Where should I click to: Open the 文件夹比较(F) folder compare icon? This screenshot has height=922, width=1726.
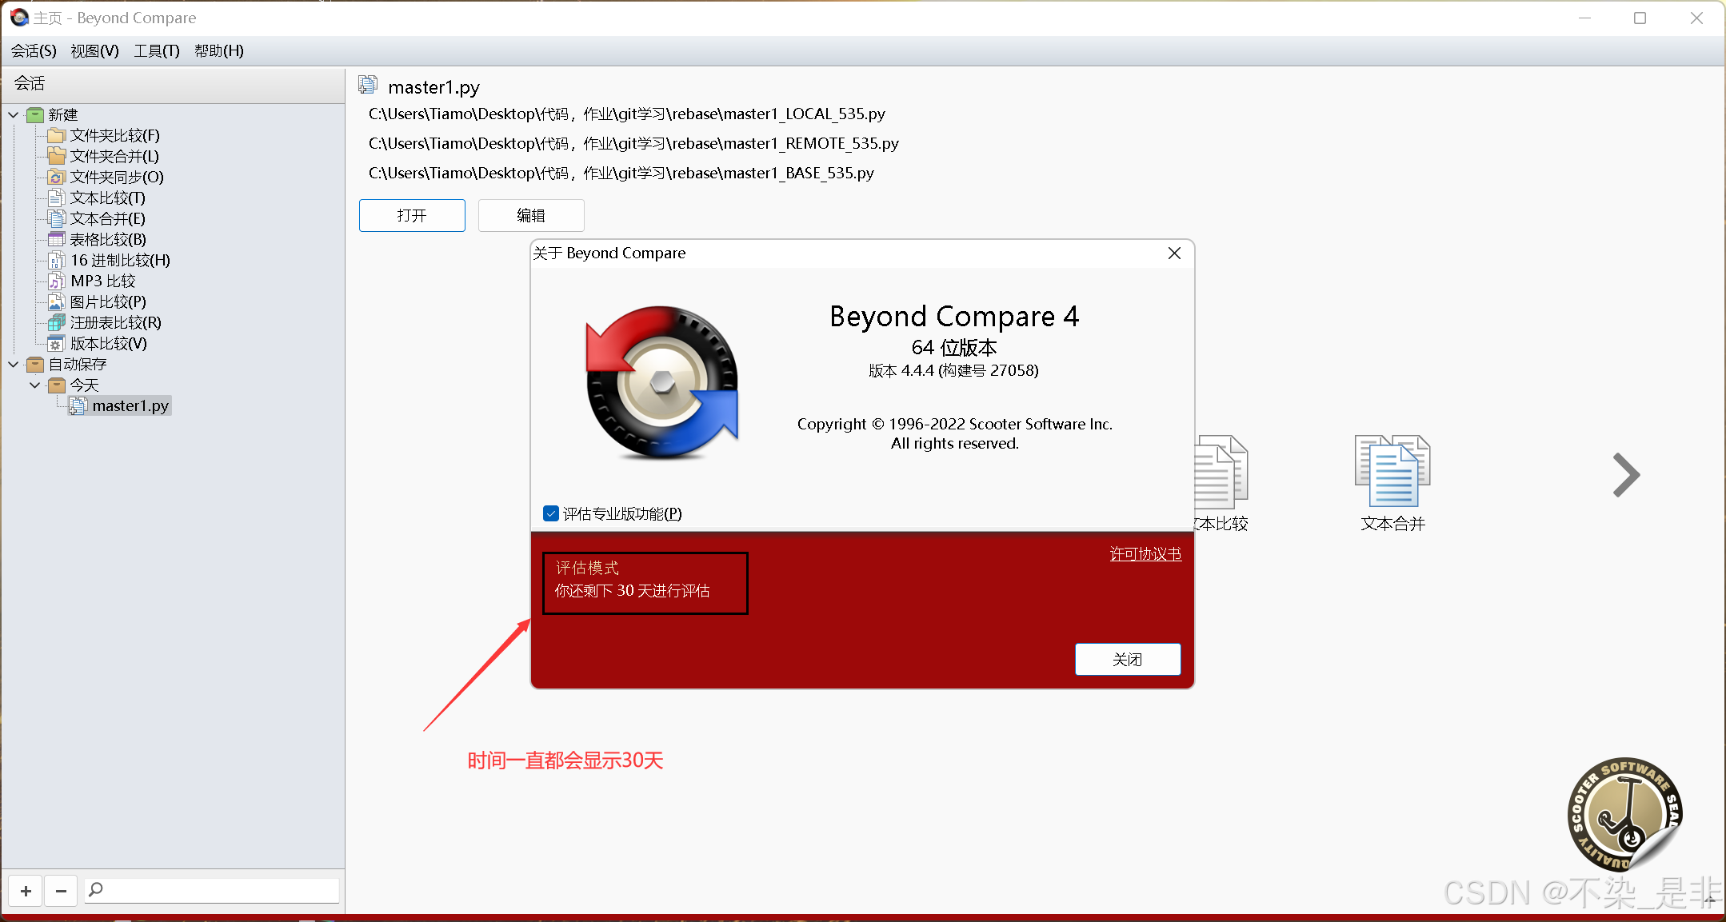pyautogui.click(x=56, y=135)
